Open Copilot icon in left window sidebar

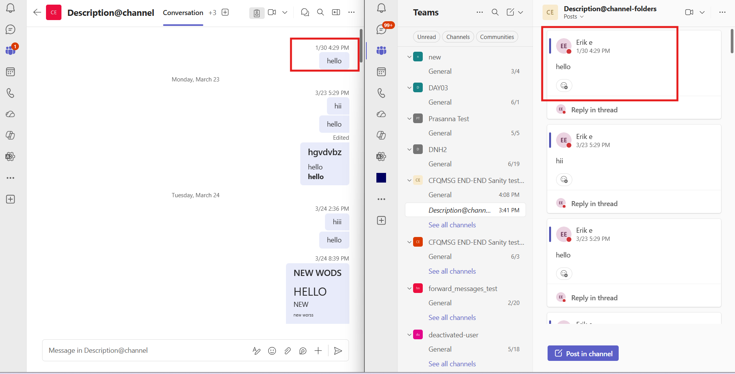click(10, 135)
